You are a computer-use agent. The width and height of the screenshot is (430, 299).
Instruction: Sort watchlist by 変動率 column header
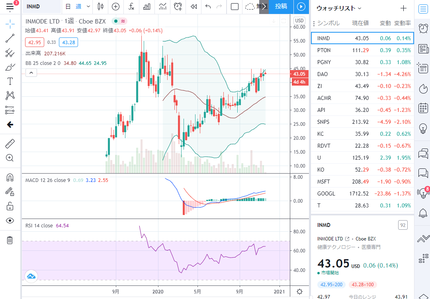click(402, 23)
